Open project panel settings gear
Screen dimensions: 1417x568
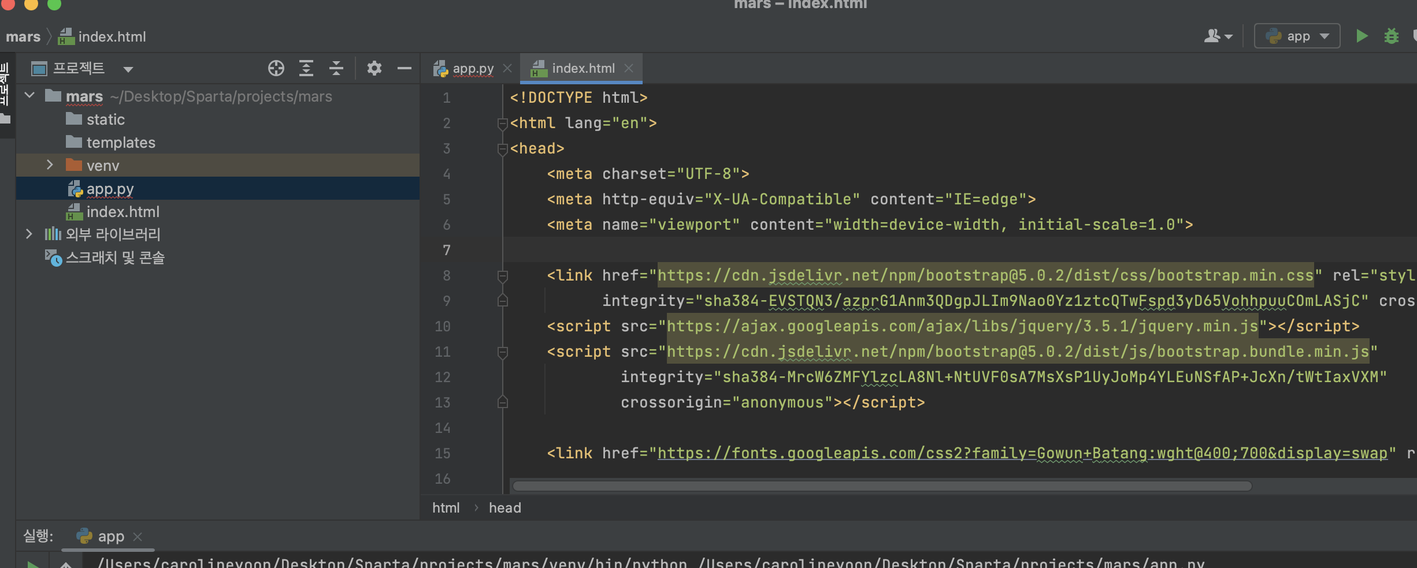click(374, 68)
